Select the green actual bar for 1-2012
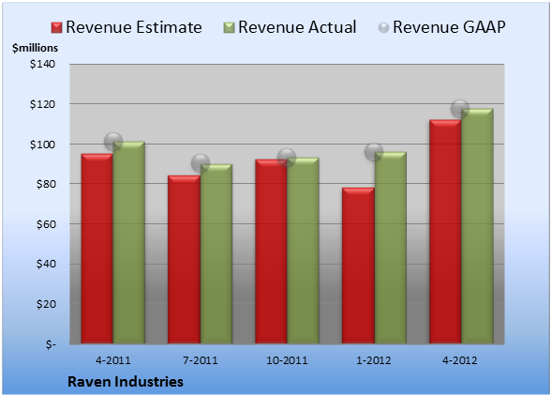Screen dimensions: 551x396 point(391,248)
